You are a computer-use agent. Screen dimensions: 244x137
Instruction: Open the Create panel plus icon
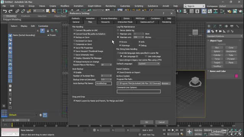click(x=209, y=26)
